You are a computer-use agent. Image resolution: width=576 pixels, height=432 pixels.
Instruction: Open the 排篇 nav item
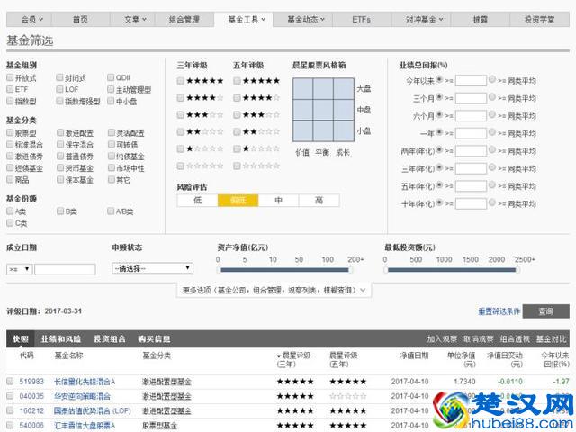pyautogui.click(x=481, y=20)
